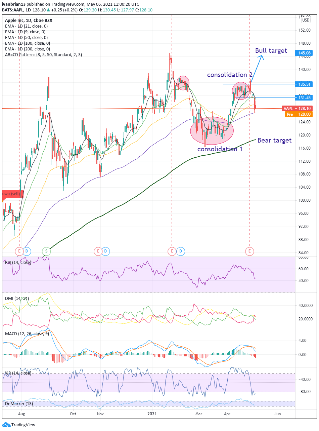
Task: Click the TradingView logo at the bottom
Action: pos(19,425)
